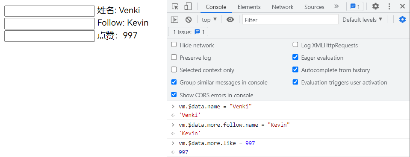This screenshot has width=410, height=157.
Task: Open the issues counter badge in tab bar
Action: pos(355,6)
